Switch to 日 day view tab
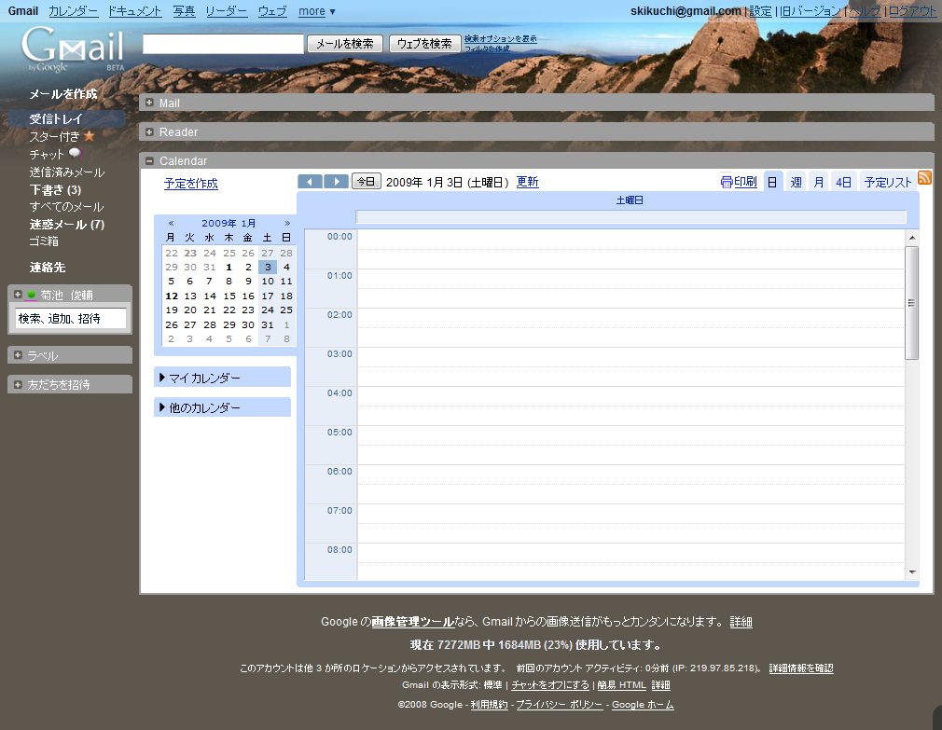This screenshot has width=942, height=730. pos(772,182)
